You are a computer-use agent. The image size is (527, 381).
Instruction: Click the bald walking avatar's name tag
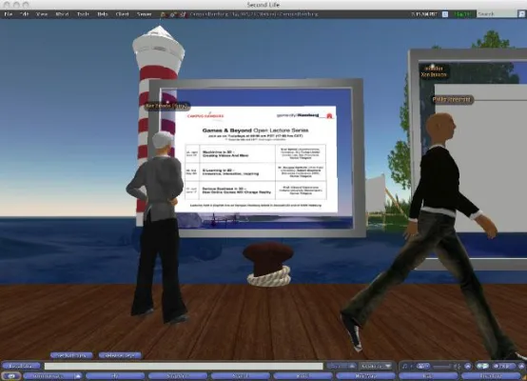pyautogui.click(x=452, y=99)
